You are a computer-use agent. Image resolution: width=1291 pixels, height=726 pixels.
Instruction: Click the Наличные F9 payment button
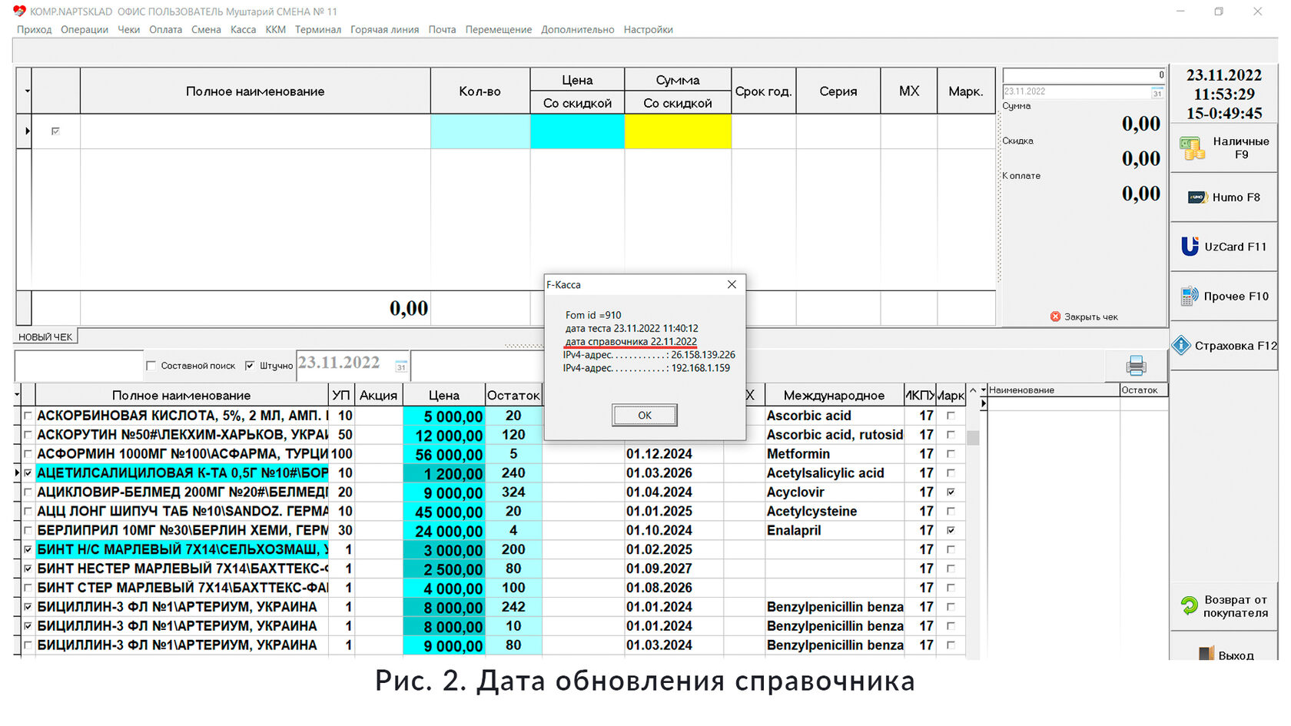click(1223, 148)
